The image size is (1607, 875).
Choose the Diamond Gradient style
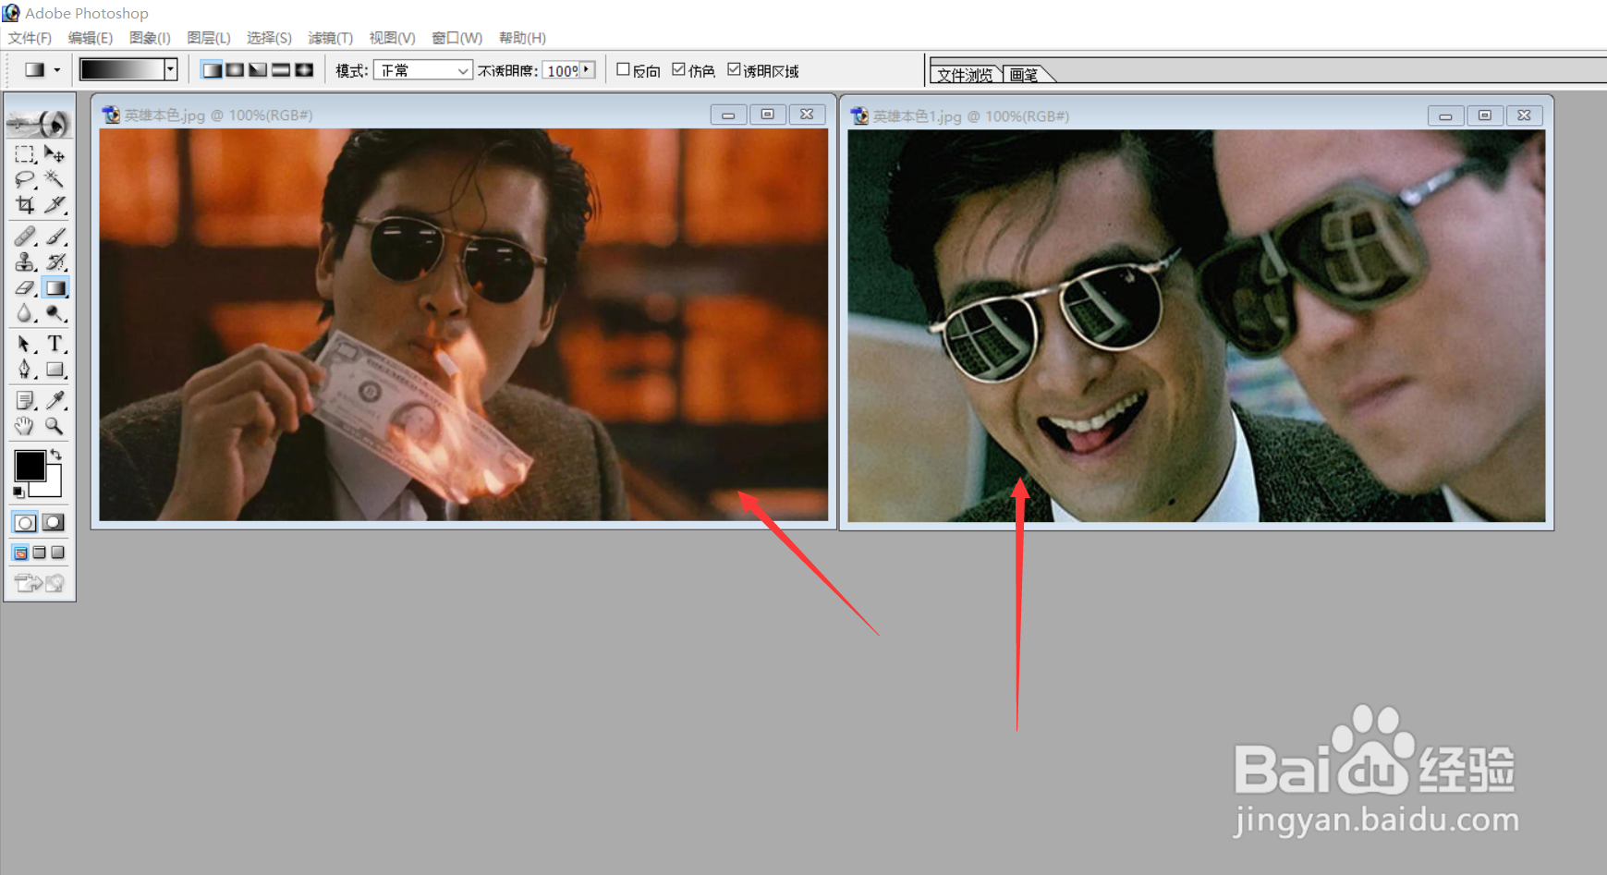tap(304, 70)
